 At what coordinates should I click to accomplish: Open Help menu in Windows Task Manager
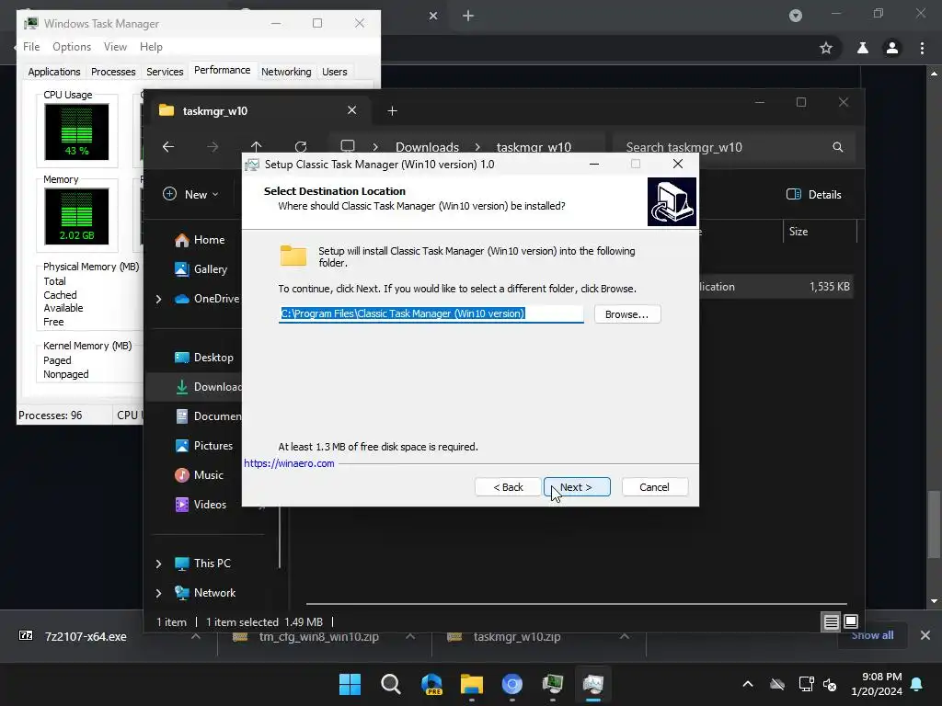(151, 47)
